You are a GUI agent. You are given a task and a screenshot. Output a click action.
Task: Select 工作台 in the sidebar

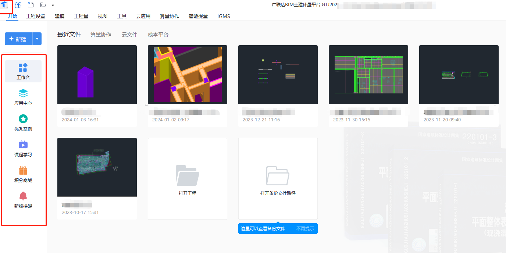coord(23,71)
